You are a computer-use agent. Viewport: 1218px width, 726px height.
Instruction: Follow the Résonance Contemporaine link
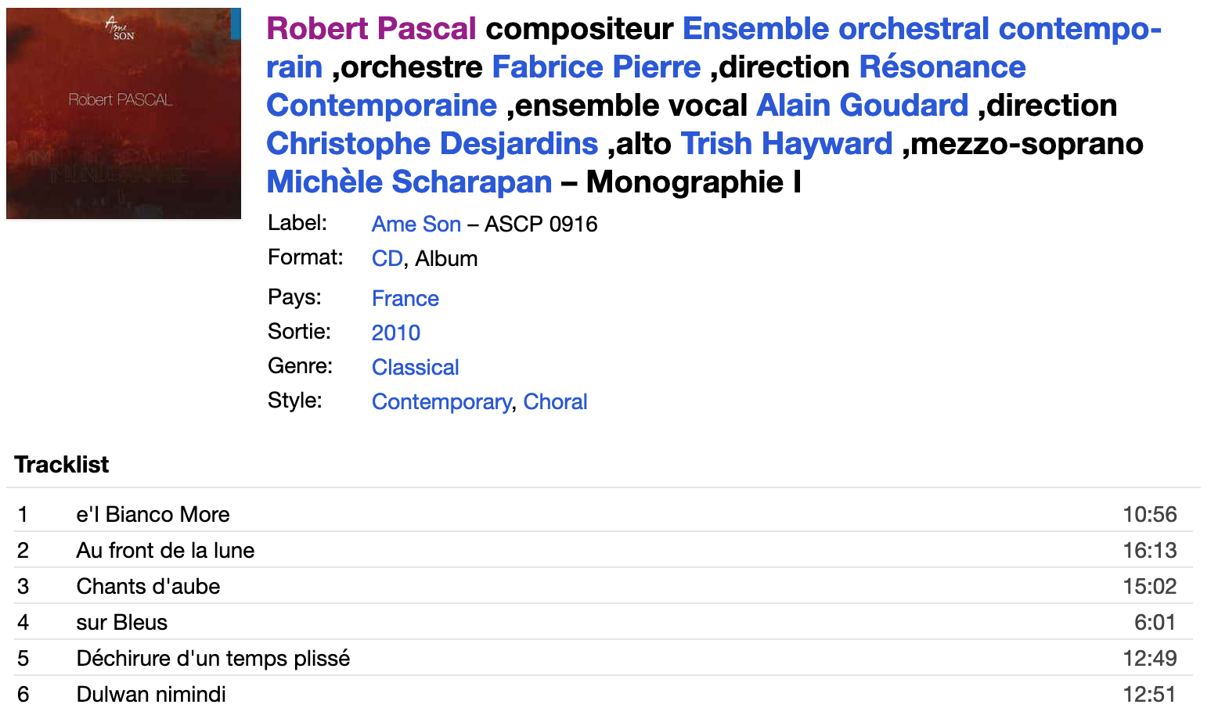[x=942, y=67]
